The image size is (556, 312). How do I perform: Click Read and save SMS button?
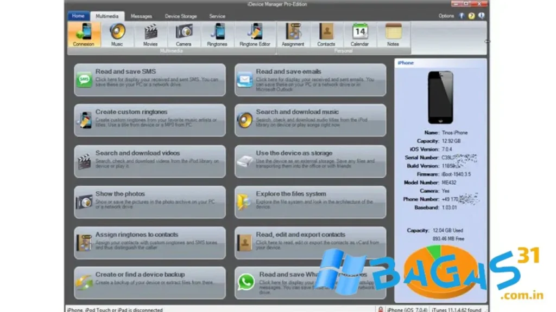point(150,80)
